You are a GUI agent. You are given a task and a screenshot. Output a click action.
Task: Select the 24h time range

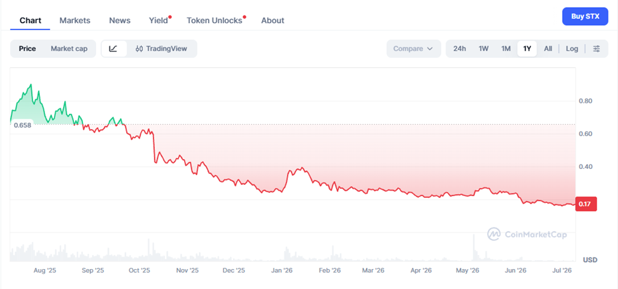point(460,49)
